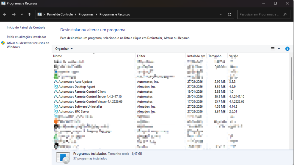The width and height of the screenshot is (294, 165).
Task: Click the Automatos SRC Server icon
Action: click(56, 112)
